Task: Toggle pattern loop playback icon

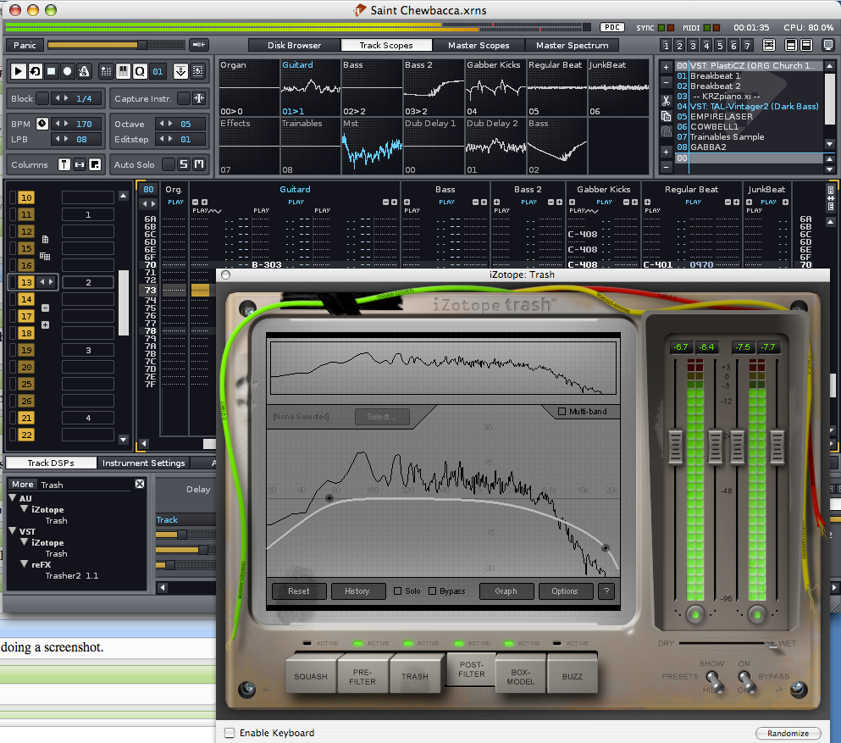Action: pyautogui.click(x=35, y=71)
